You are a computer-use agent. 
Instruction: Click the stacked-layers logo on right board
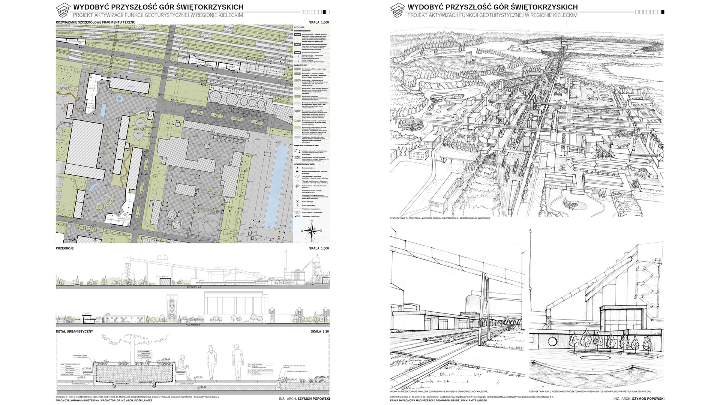(x=397, y=10)
